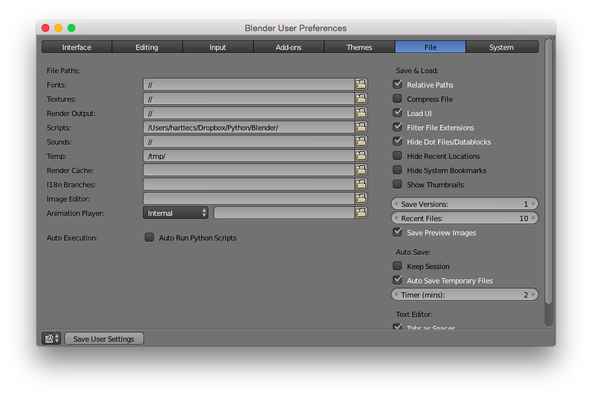Enable Compress File option
592x398 pixels.
pos(397,99)
